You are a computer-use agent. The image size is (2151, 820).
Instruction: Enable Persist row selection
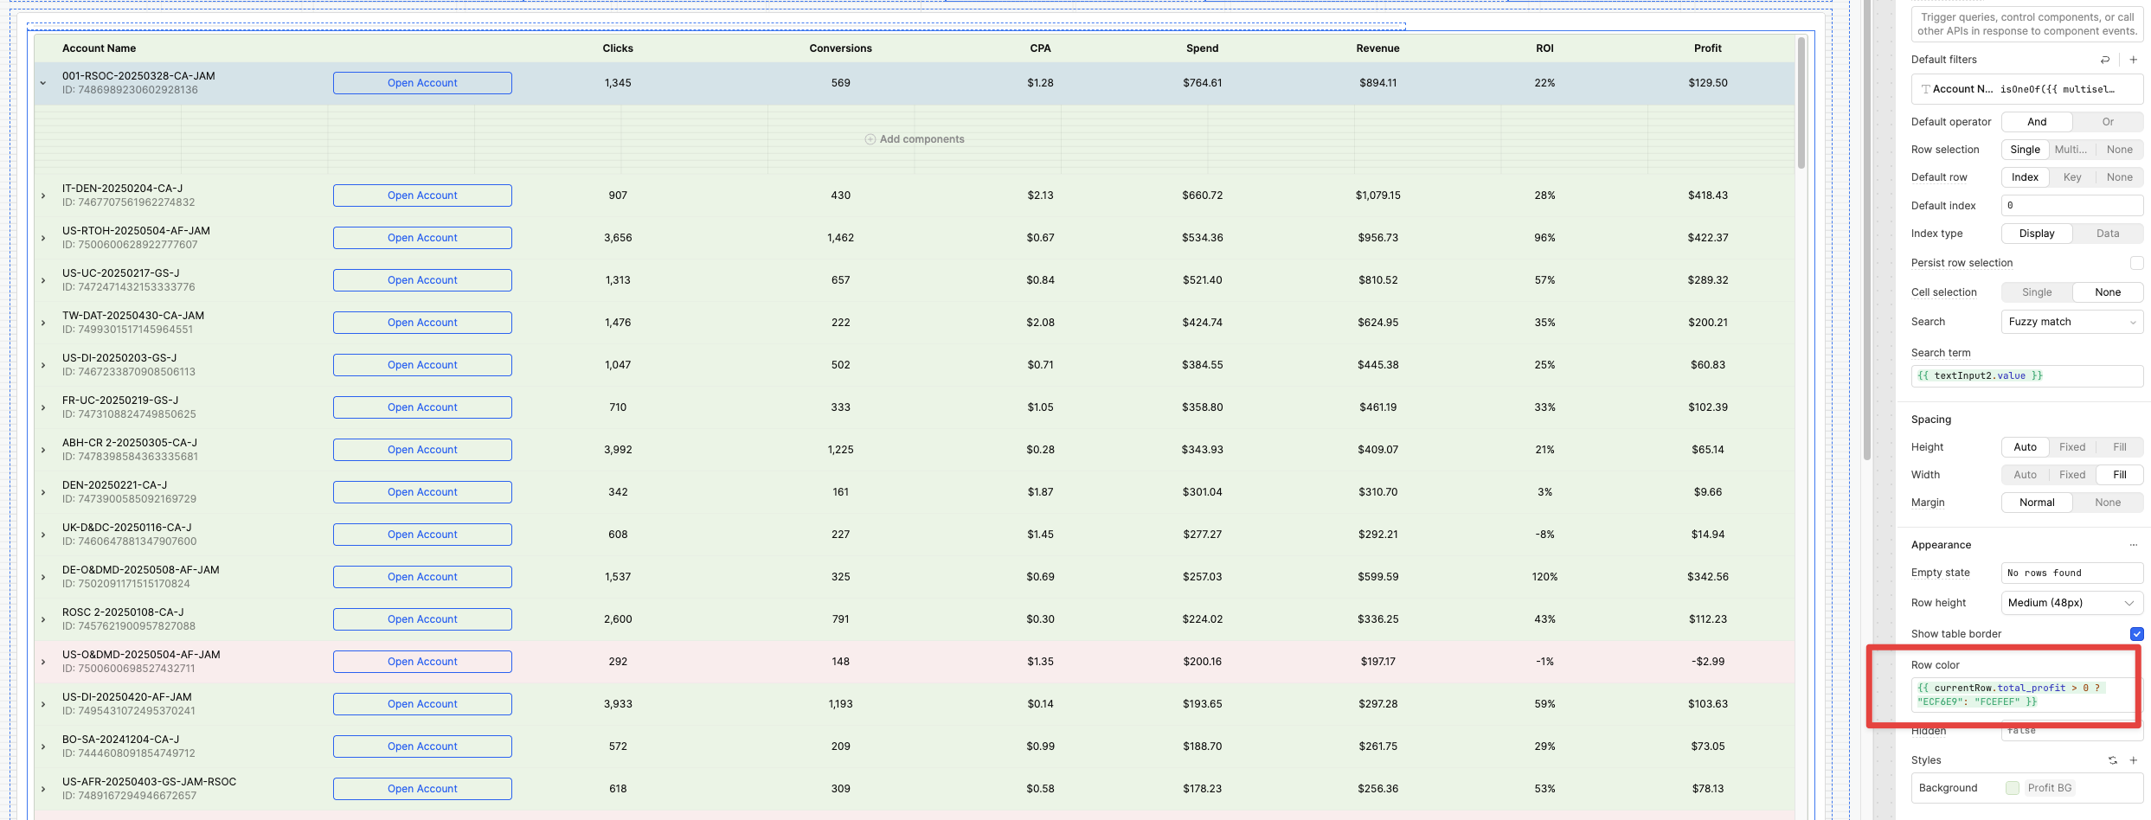point(2138,263)
